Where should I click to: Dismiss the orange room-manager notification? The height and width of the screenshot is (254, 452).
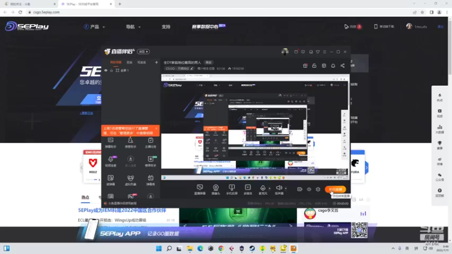[x=157, y=129]
